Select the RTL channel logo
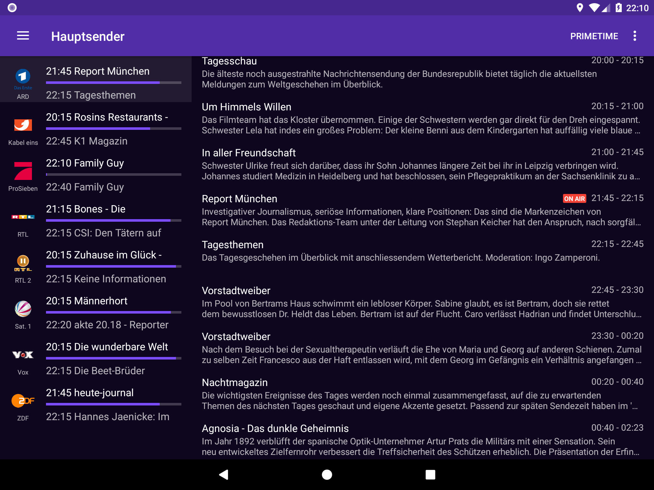The height and width of the screenshot is (490, 654). 23,217
